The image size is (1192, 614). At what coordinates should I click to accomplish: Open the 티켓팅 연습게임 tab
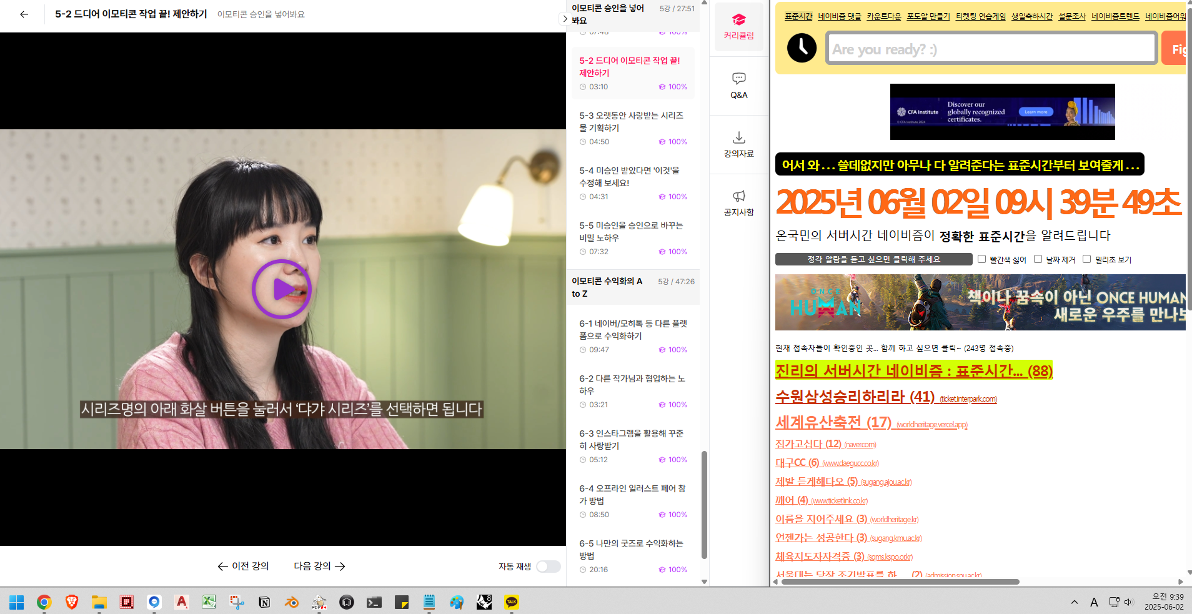coord(980,16)
